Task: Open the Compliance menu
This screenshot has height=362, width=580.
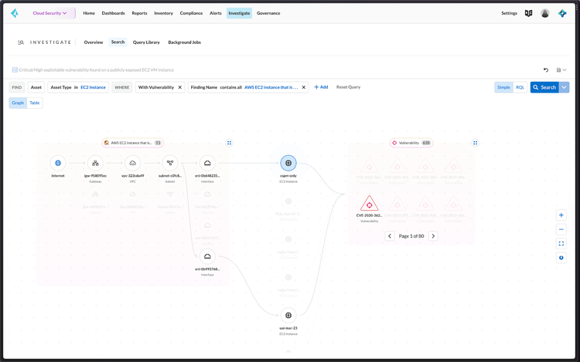Action: pyautogui.click(x=191, y=13)
